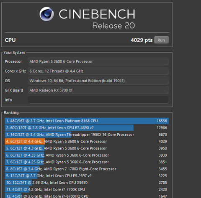Click the Run button for CPU test

pyautogui.click(x=162, y=40)
